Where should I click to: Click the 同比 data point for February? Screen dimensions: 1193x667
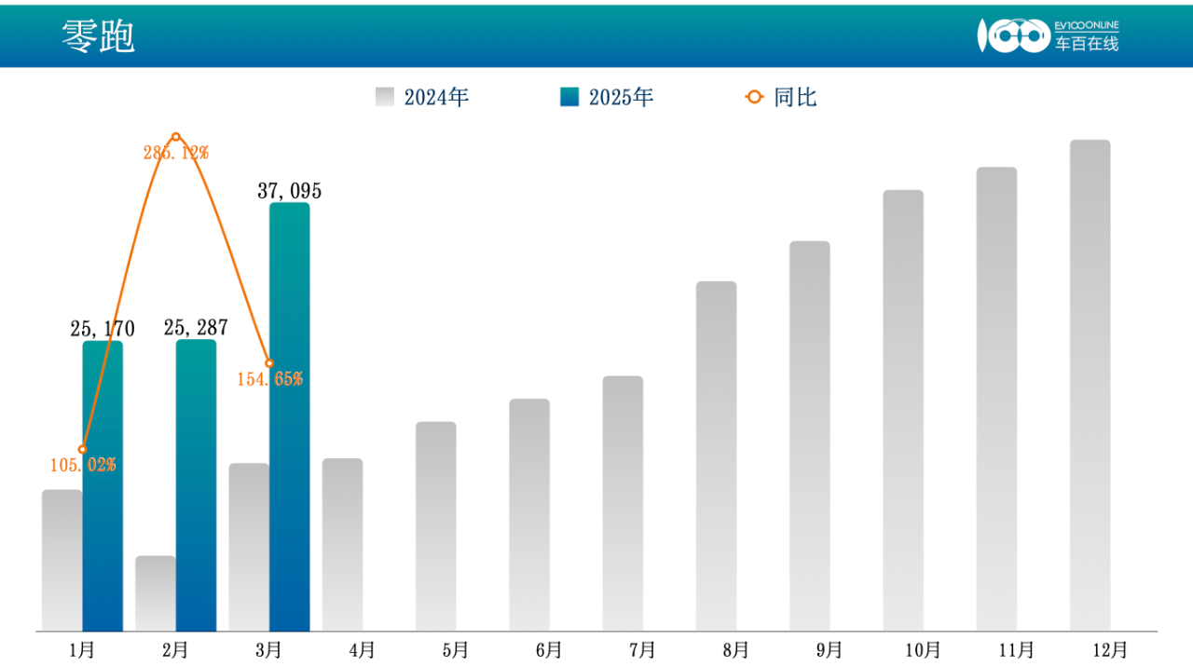click(175, 137)
